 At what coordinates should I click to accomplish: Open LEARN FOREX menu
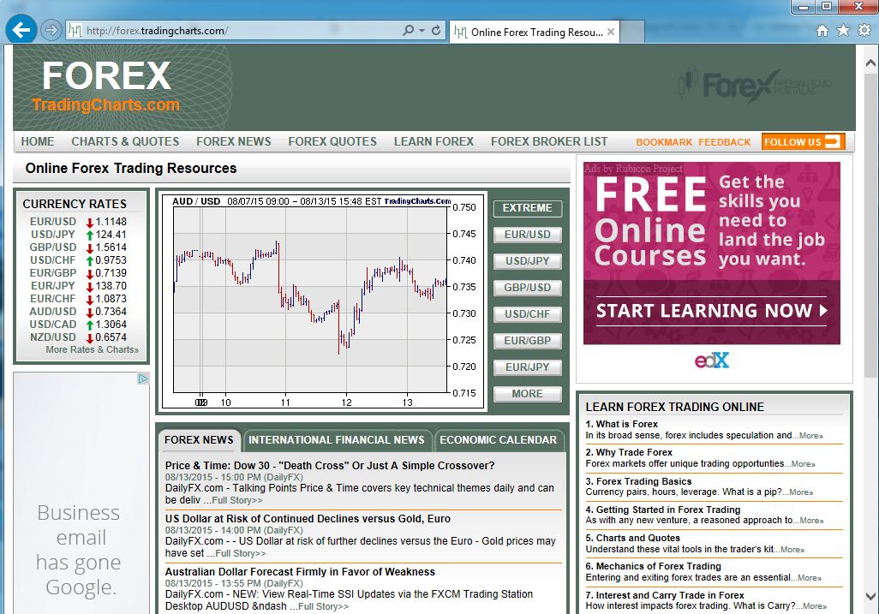[x=434, y=142]
